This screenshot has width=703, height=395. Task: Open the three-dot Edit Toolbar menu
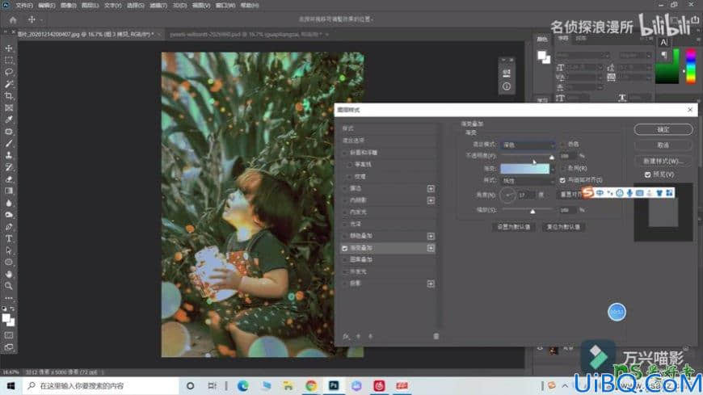point(9,298)
